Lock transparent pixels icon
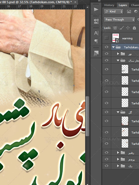 pyautogui.click(x=115, y=28)
